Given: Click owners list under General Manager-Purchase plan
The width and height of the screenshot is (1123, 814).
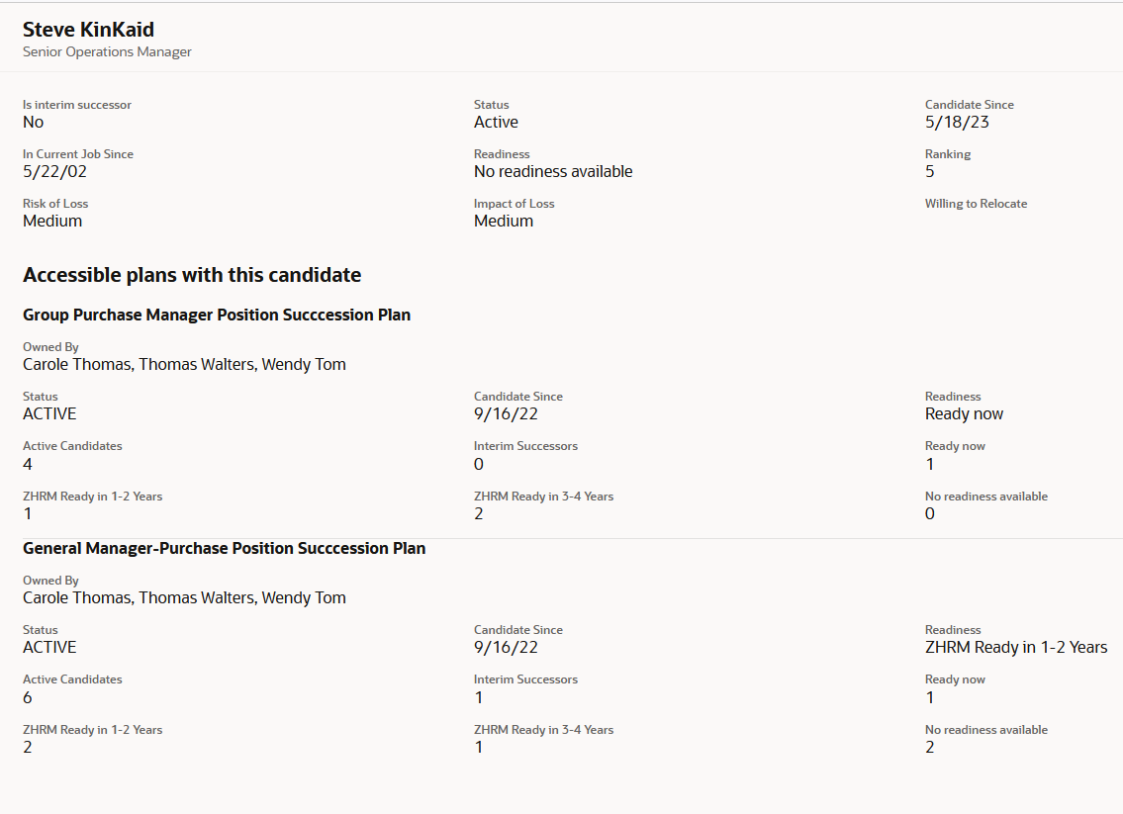Looking at the screenshot, I should [184, 597].
